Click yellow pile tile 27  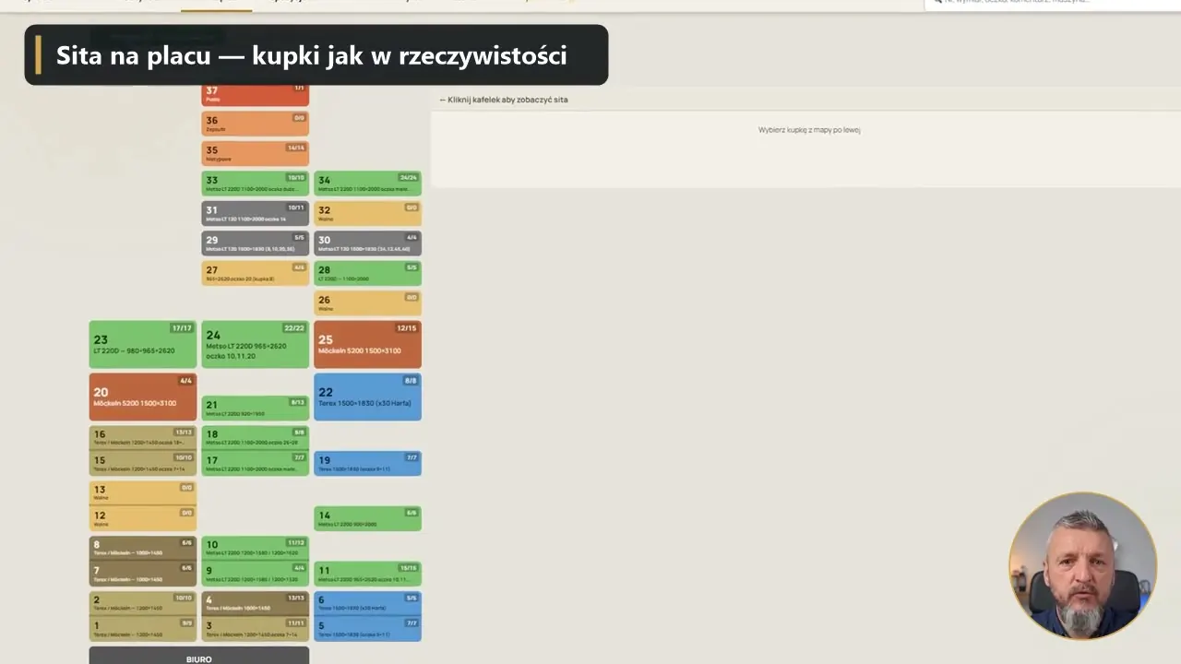[x=255, y=273]
